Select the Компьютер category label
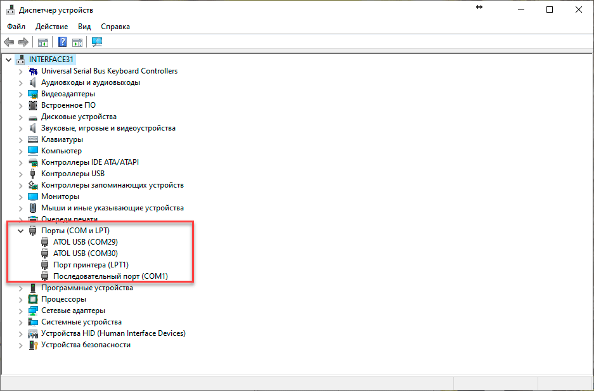 point(61,151)
